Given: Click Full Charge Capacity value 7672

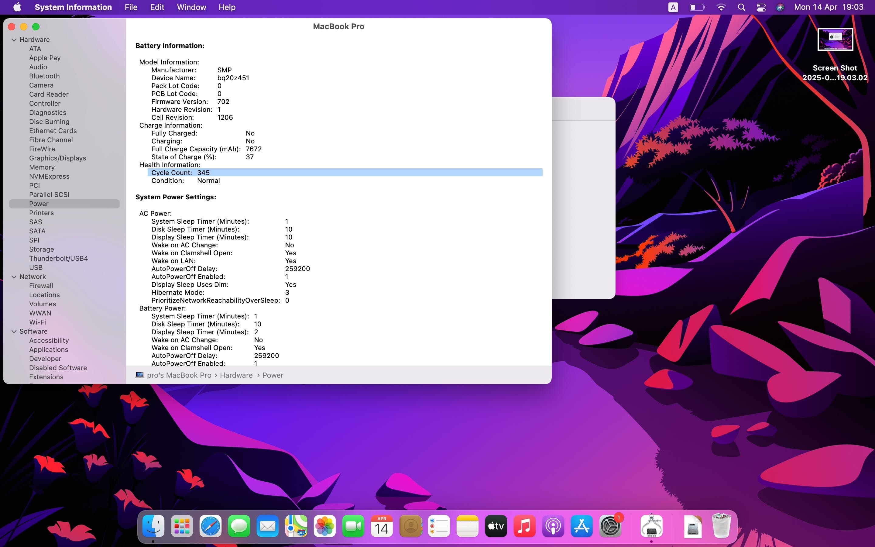Looking at the screenshot, I should click(x=253, y=149).
